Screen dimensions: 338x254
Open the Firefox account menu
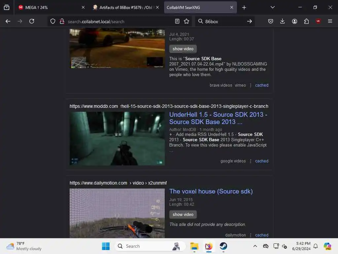click(x=294, y=21)
